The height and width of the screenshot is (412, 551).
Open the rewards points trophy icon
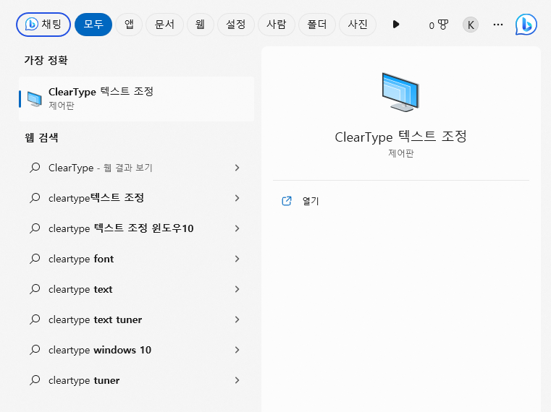click(x=439, y=25)
